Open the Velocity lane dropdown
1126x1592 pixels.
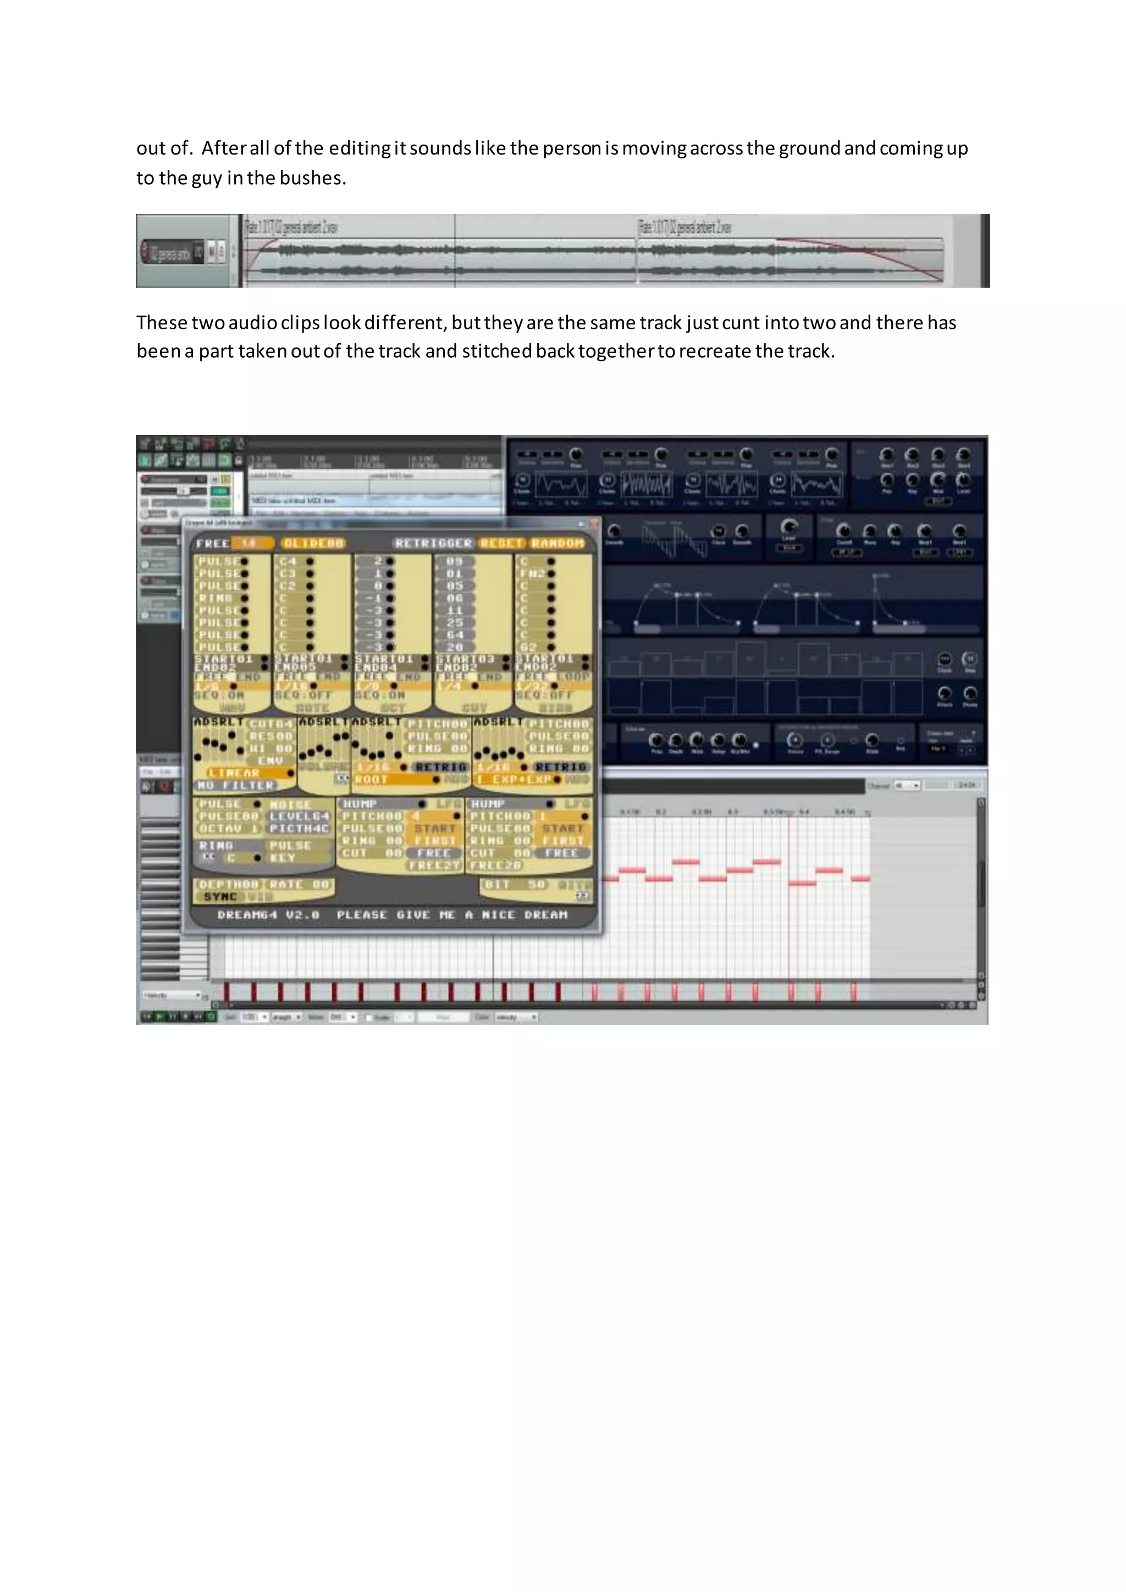[x=172, y=995]
